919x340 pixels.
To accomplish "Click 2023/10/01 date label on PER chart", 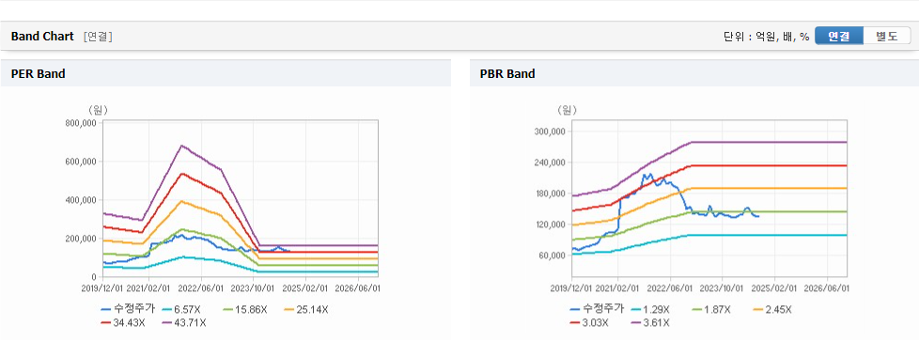I will [x=253, y=288].
